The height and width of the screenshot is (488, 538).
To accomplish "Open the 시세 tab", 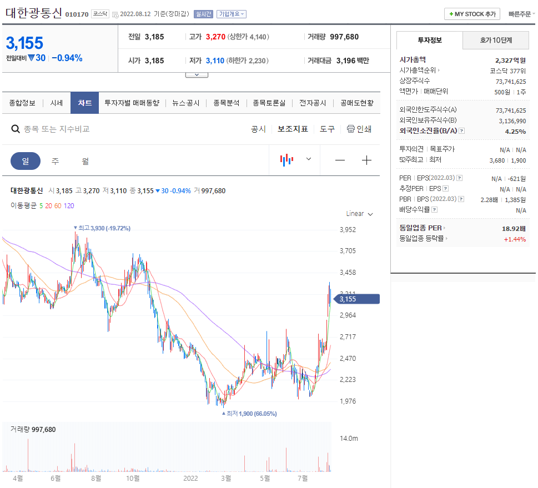I will pyautogui.click(x=57, y=103).
